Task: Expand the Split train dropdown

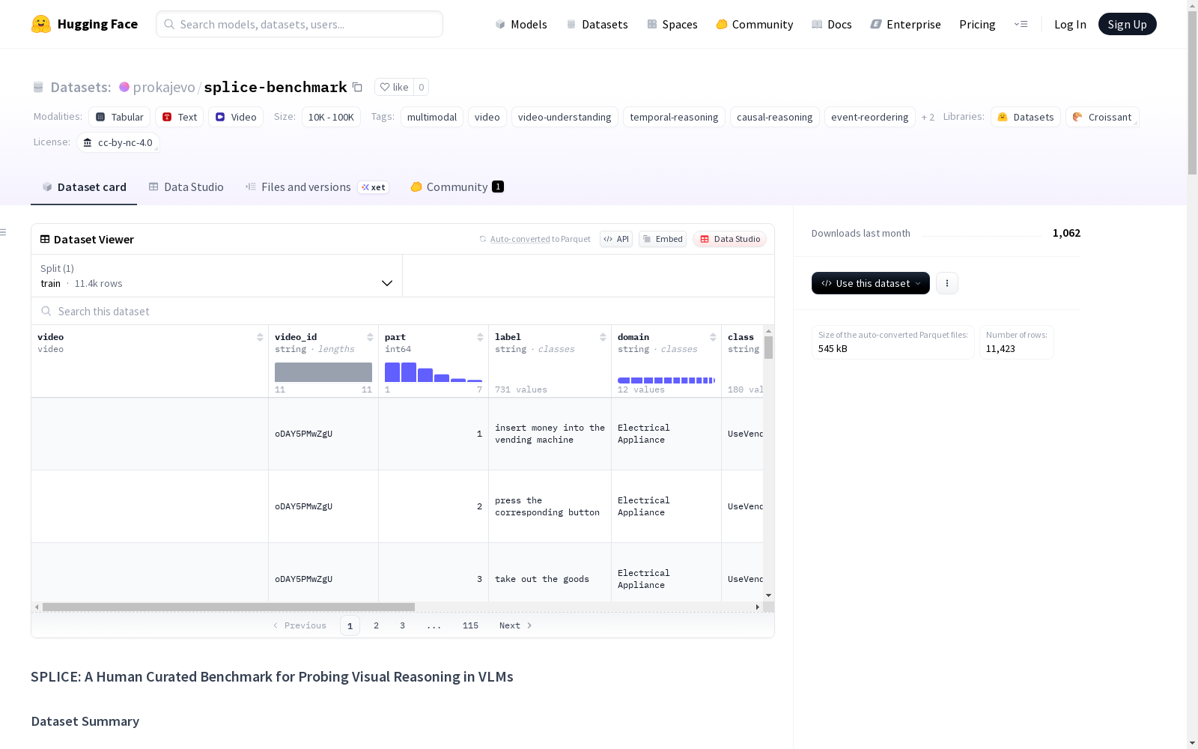Action: (216, 276)
